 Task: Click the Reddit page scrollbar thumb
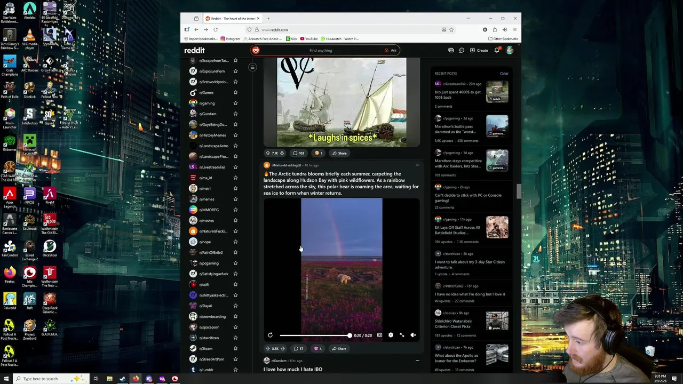click(518, 191)
